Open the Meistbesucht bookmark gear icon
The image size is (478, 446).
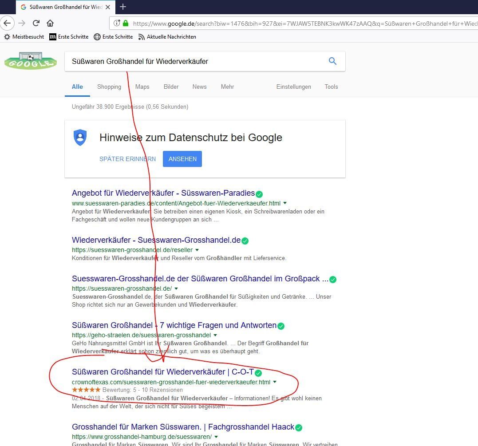coord(7,37)
